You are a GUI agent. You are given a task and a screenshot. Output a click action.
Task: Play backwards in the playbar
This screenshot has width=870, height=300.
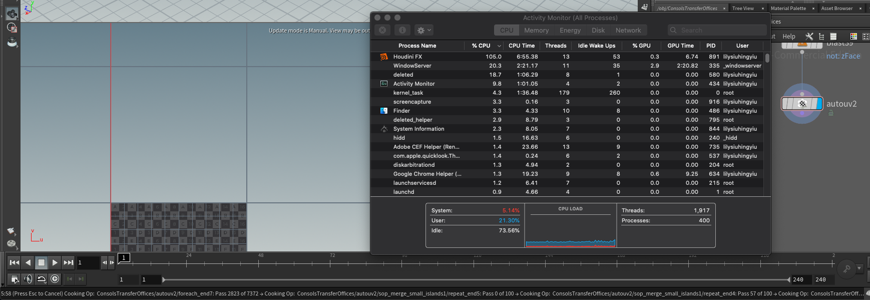tap(28, 262)
